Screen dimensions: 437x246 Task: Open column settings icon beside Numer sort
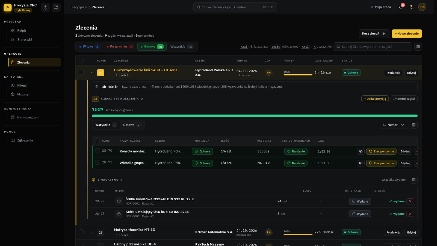coord(414,125)
